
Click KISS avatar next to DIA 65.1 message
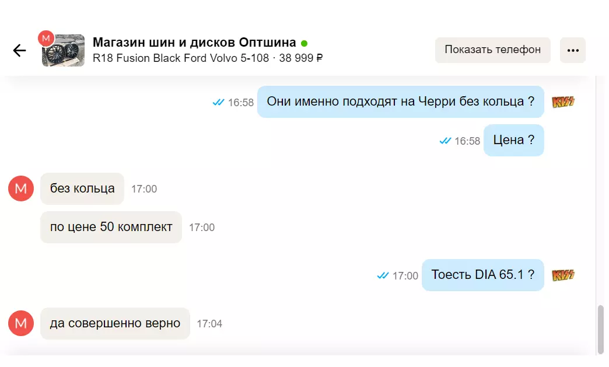click(x=563, y=275)
